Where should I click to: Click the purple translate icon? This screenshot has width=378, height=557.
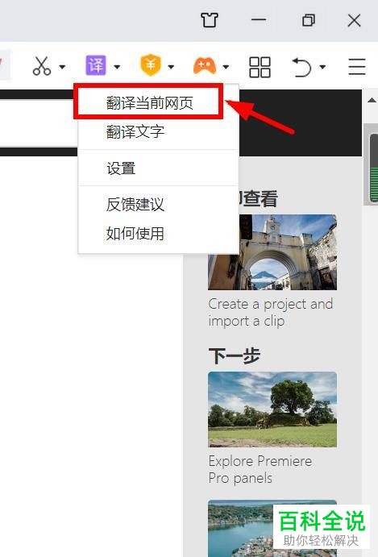point(96,65)
